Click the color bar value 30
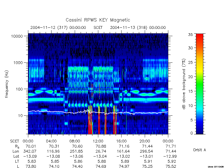 [x=190, y=48]
